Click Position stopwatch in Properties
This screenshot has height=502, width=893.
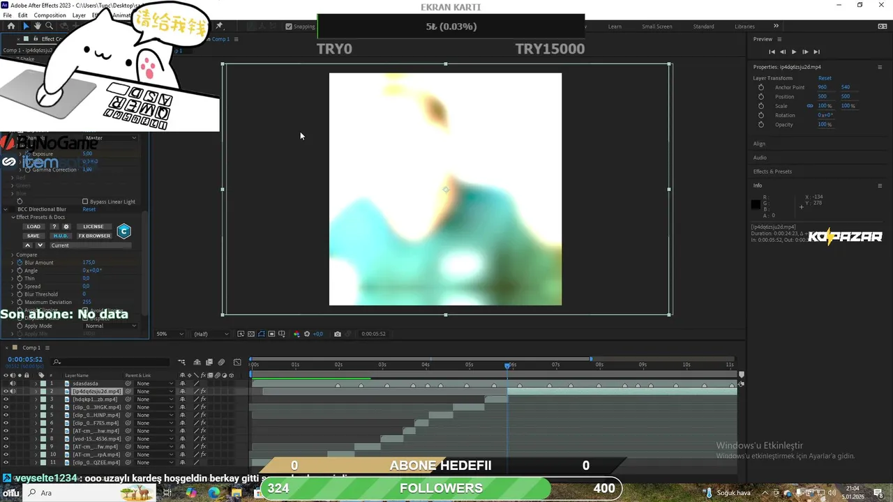click(761, 96)
